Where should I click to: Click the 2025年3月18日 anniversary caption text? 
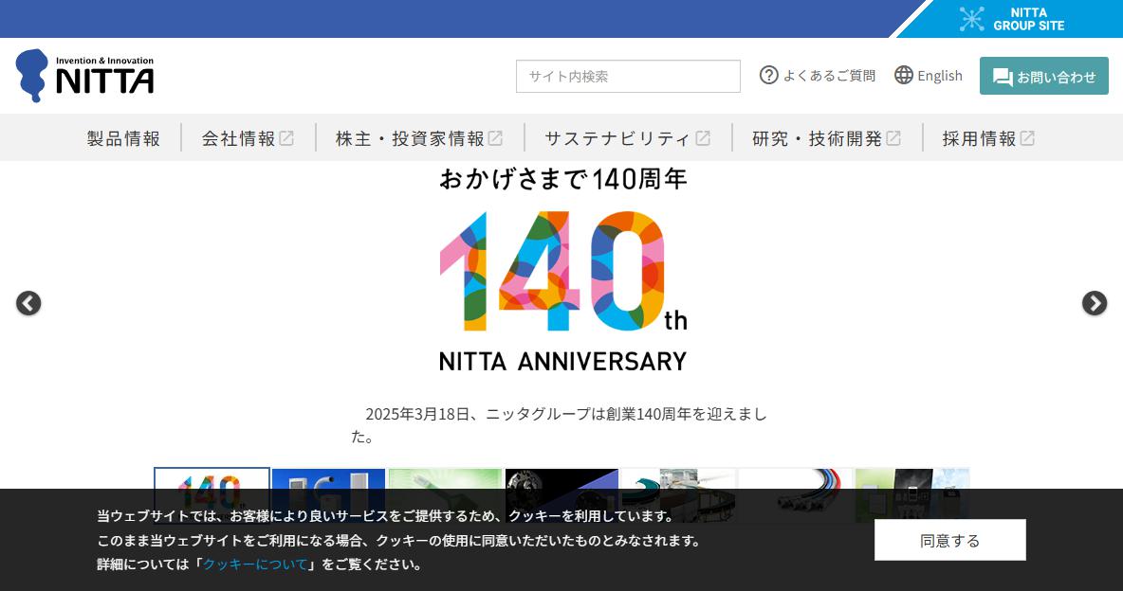pos(560,425)
